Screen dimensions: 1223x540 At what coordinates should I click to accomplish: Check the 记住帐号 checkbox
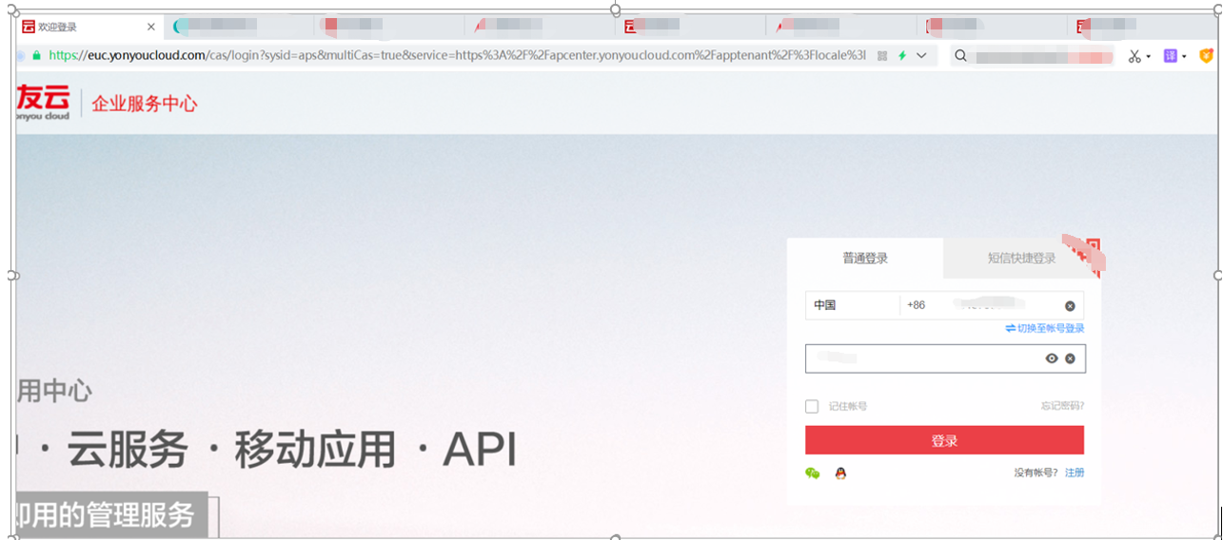point(812,407)
